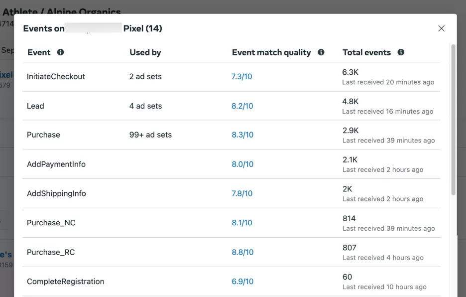Click the dialog's vertical scrollbar
Screen dimensions: 466x297
coord(453,120)
